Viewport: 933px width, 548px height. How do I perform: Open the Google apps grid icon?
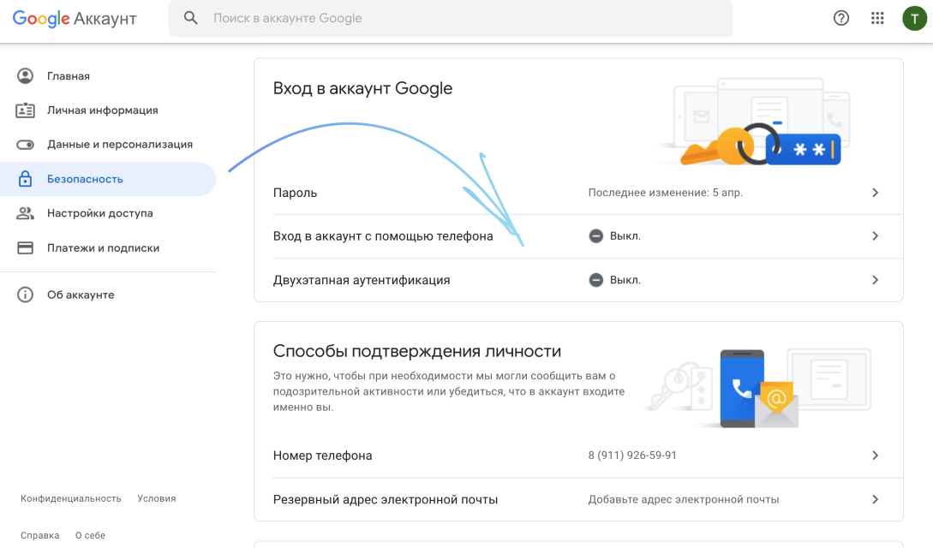point(877,18)
